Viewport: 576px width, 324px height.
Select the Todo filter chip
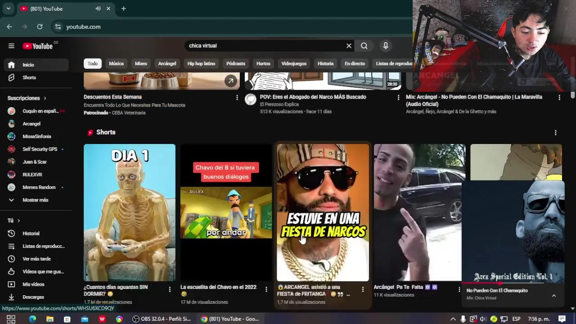click(x=93, y=63)
